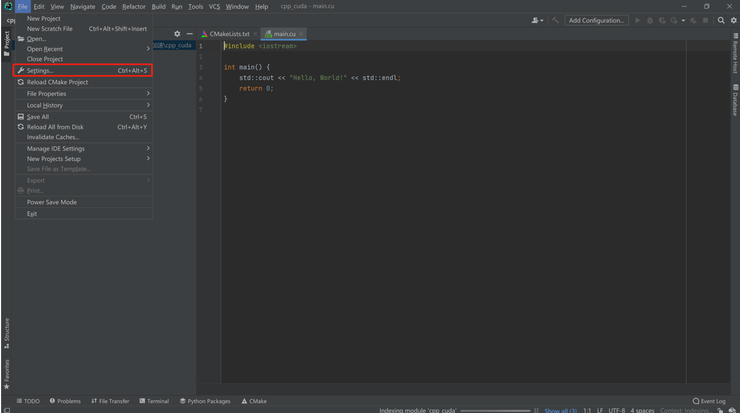Open the Favorites tool window stripe
This screenshot has height=413, width=740.
pyautogui.click(x=6, y=374)
